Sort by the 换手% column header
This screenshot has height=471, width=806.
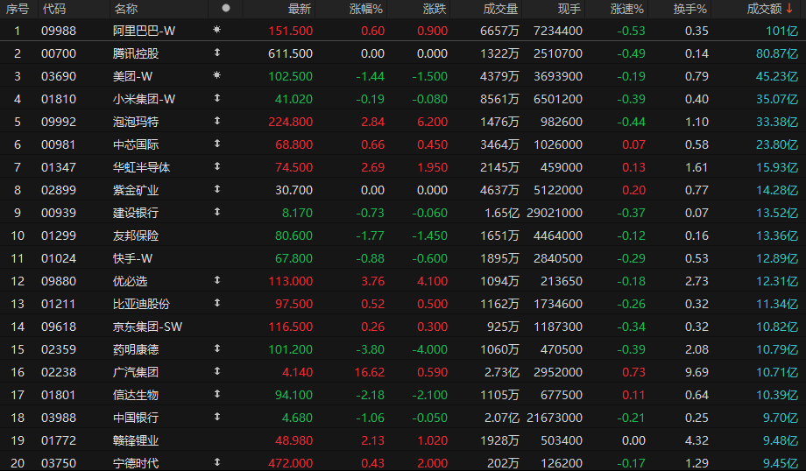click(690, 9)
